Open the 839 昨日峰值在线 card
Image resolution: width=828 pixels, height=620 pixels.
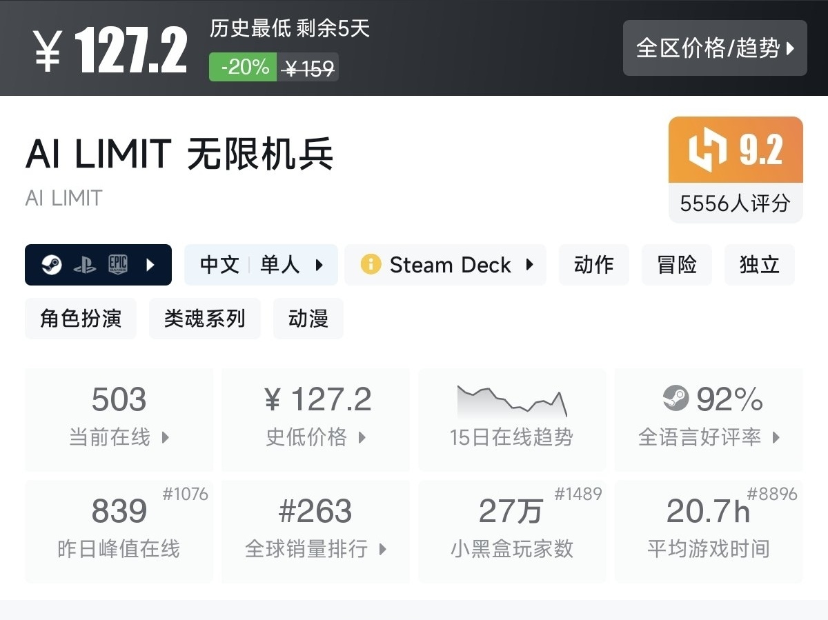tap(119, 532)
